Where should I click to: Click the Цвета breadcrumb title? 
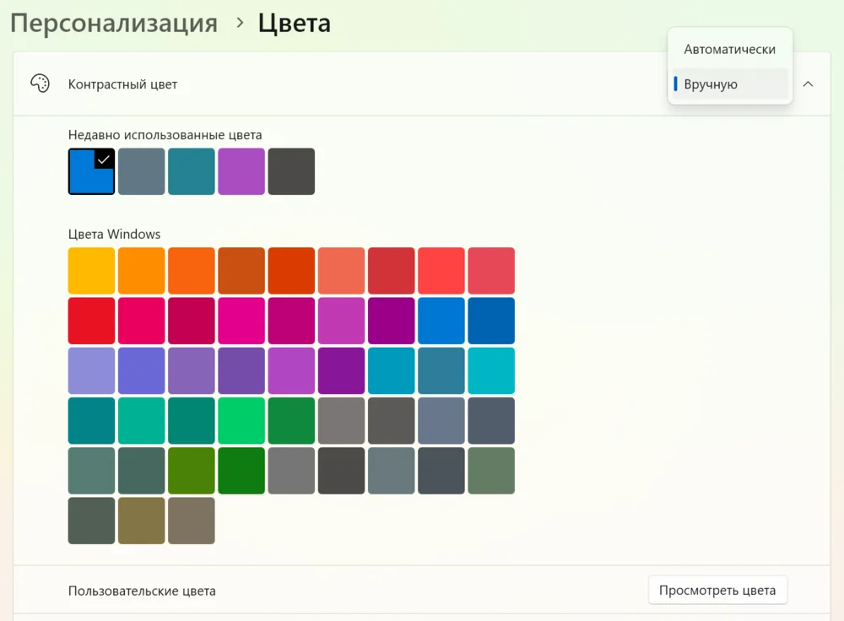(x=294, y=24)
